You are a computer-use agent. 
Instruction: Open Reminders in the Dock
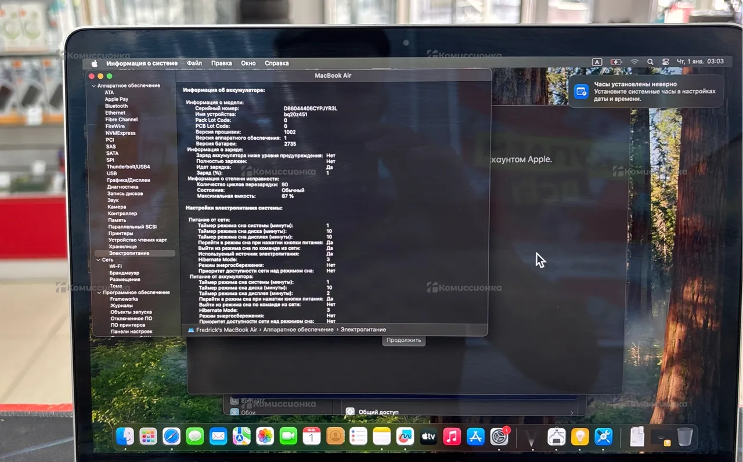click(x=359, y=436)
